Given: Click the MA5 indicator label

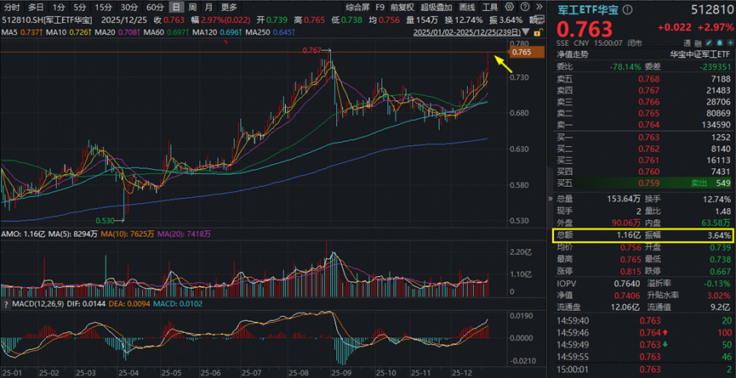Looking at the screenshot, I should tap(21, 31).
